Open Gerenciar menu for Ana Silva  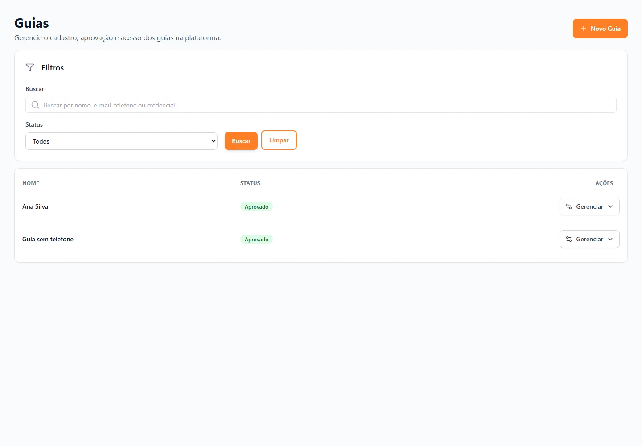pyautogui.click(x=589, y=206)
